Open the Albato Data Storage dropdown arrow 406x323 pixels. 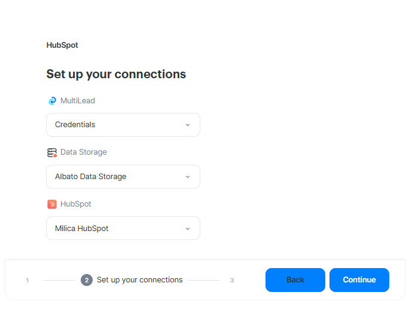(x=187, y=177)
